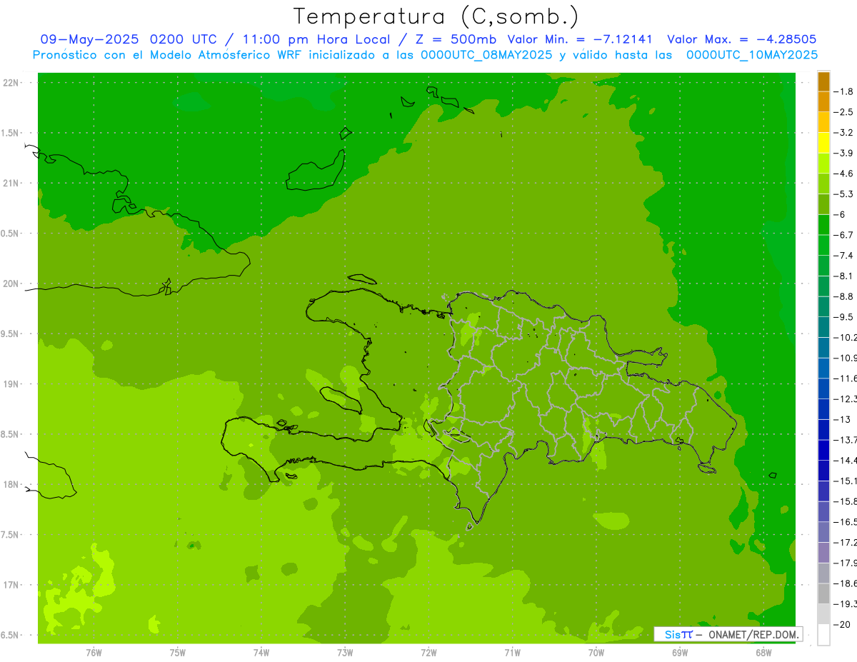
Task: Click the "ONAMET/REP.DOM." credit label
Action: [753, 634]
